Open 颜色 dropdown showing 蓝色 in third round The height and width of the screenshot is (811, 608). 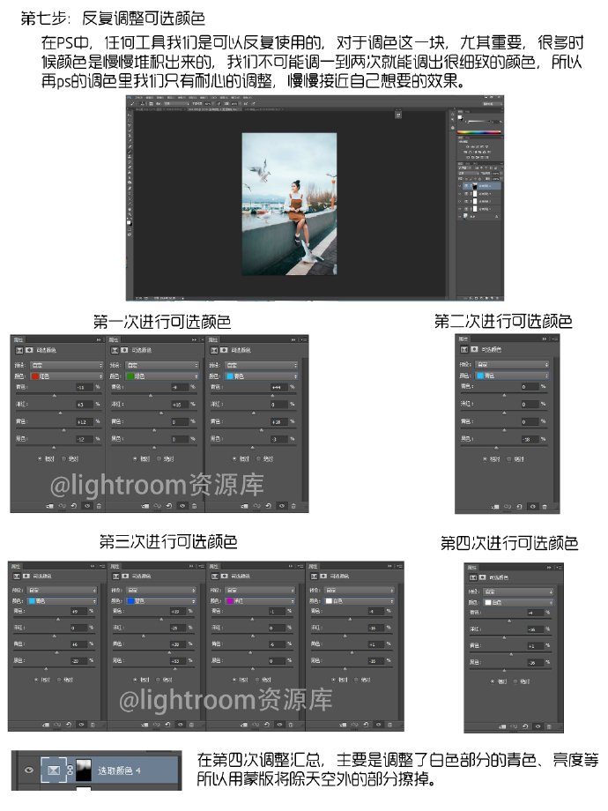pos(161,601)
